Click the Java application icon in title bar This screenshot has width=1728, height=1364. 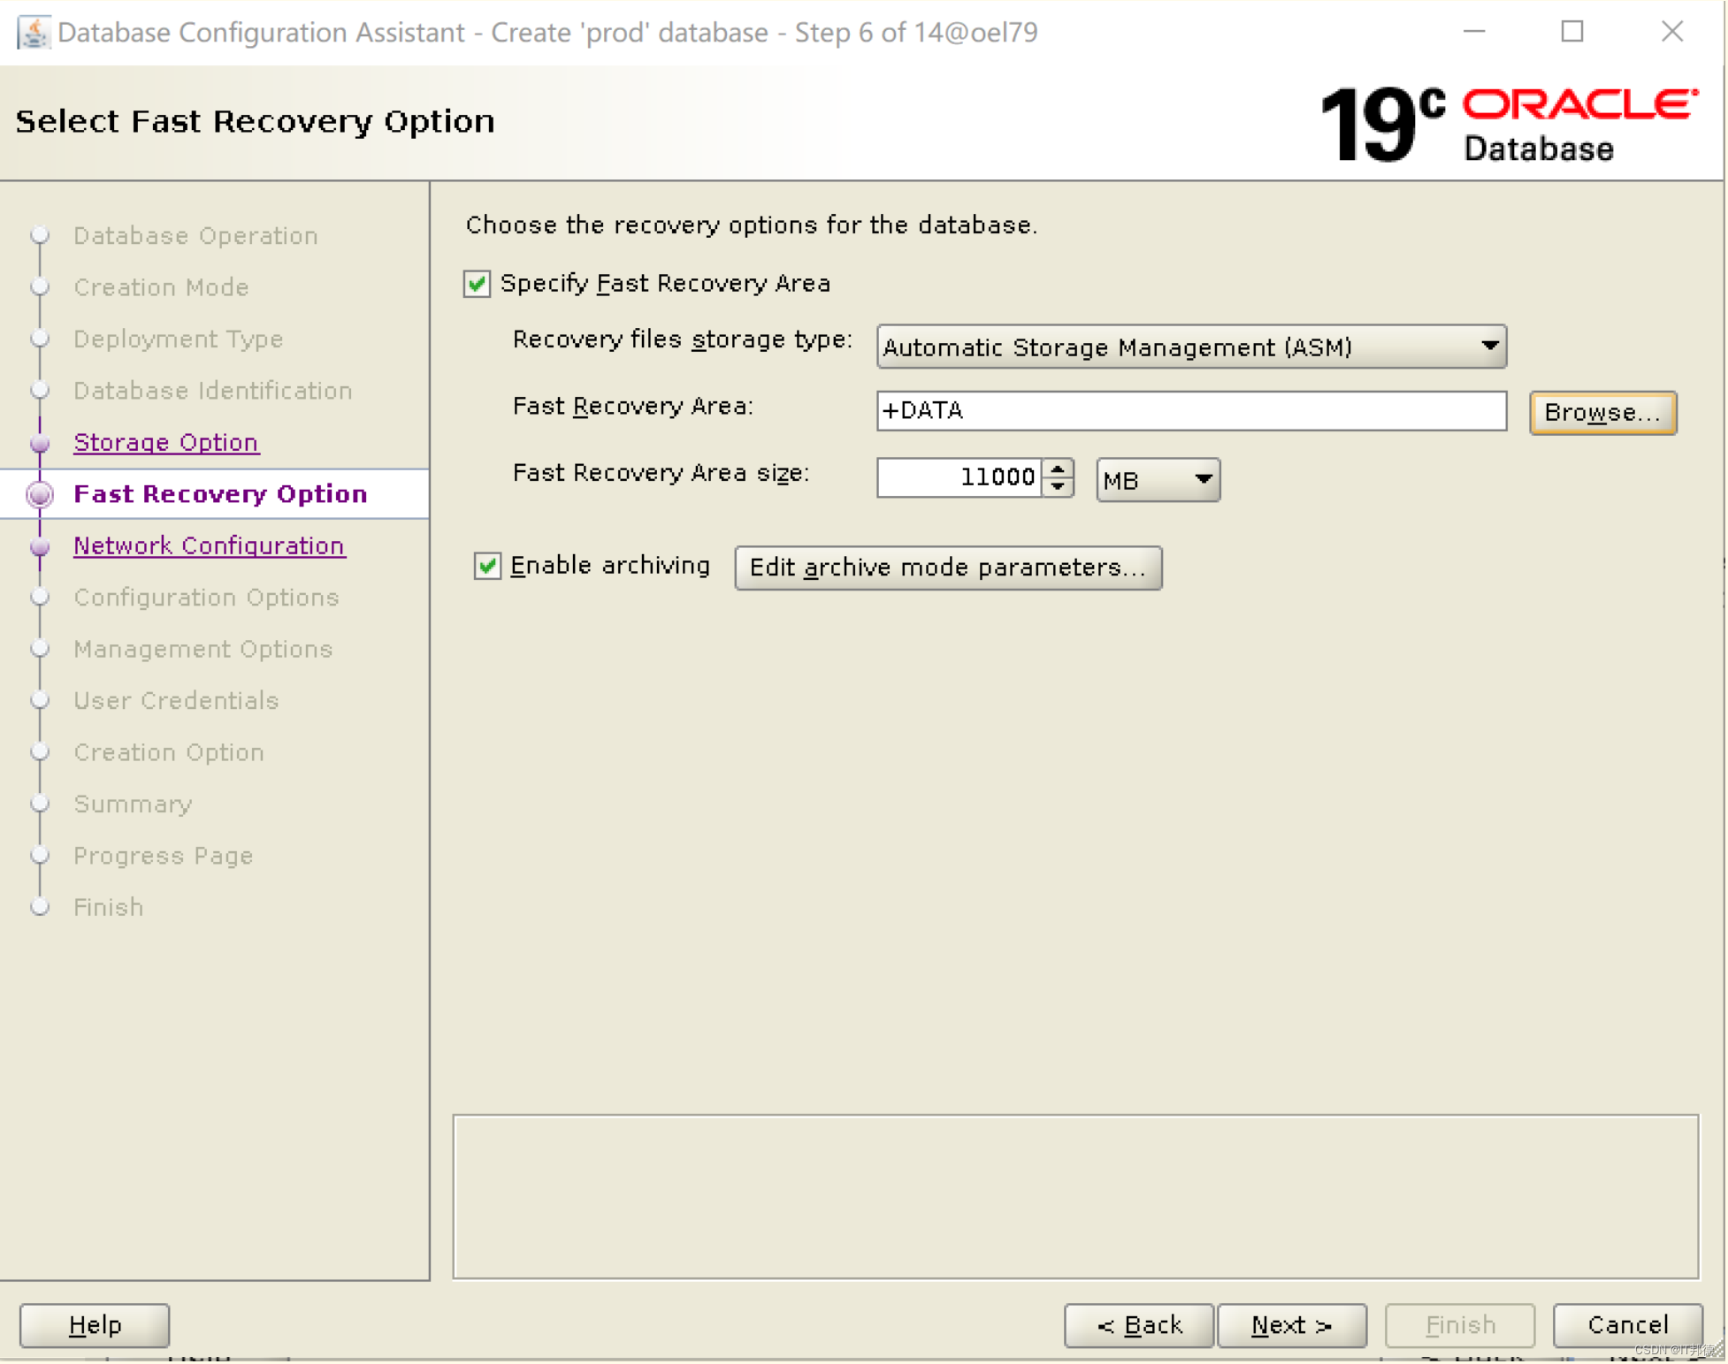click(34, 33)
